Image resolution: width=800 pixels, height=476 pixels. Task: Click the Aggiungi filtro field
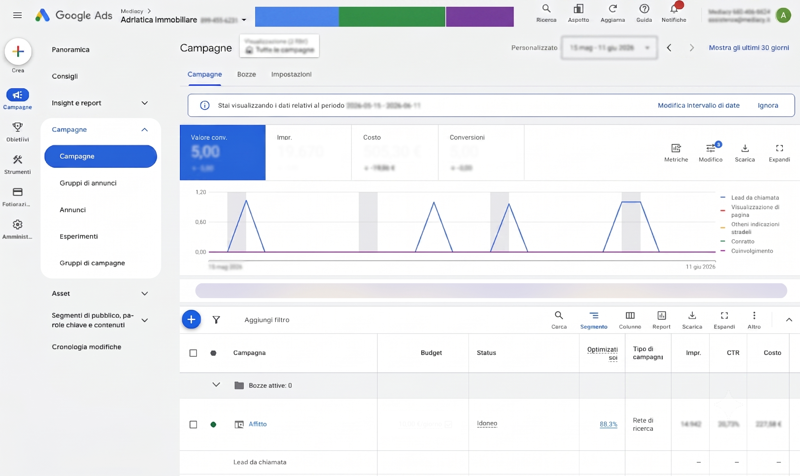[267, 320]
